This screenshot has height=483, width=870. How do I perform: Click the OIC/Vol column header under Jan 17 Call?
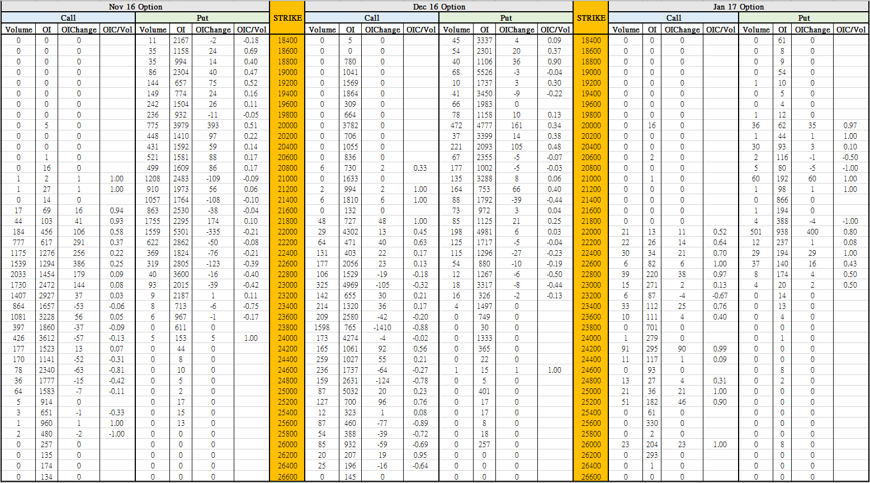point(720,30)
